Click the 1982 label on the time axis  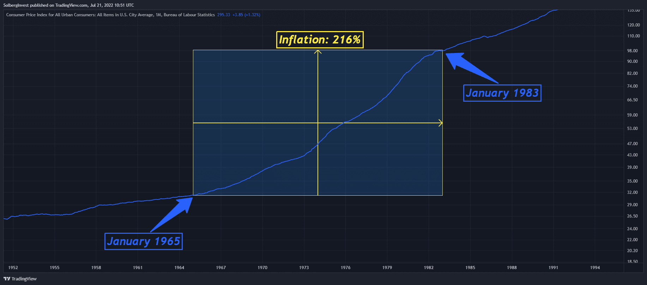429,268
